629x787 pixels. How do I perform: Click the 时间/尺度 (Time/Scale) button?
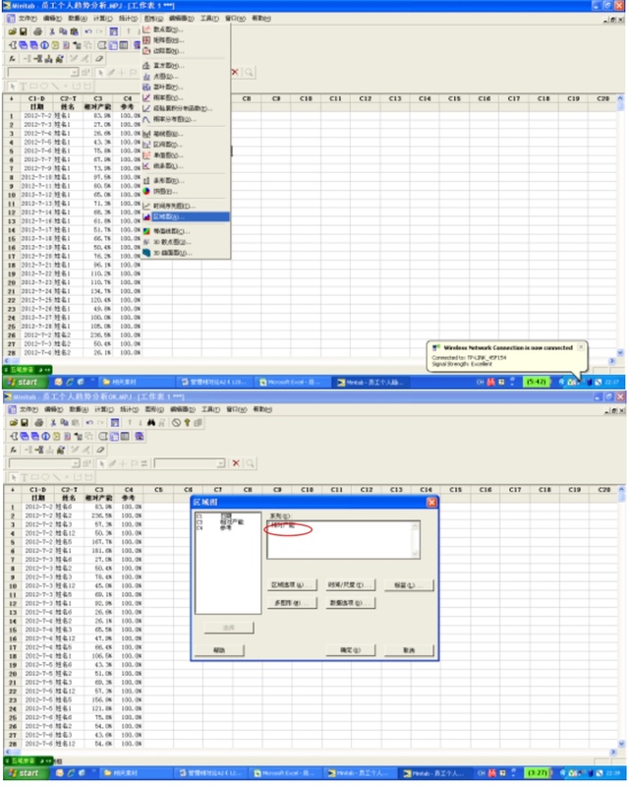[349, 585]
